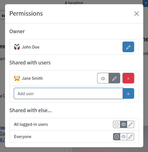
Task: Let Everyone edit the note
Action: [131, 137]
